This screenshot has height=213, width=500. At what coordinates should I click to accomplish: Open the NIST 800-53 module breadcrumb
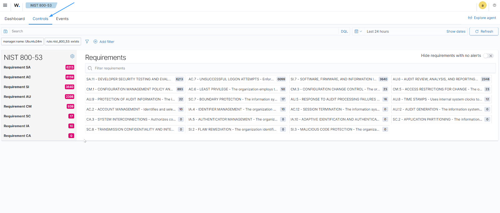coord(41,5)
